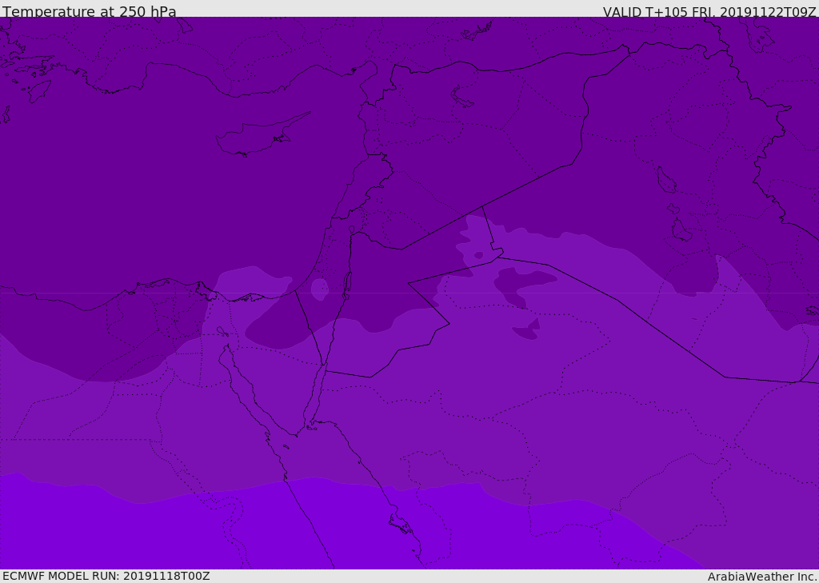Image resolution: width=819 pixels, height=583 pixels.
Task: Click the 'VALID T+105 FRI. 20191122T09Z' label
Action: pos(709,12)
